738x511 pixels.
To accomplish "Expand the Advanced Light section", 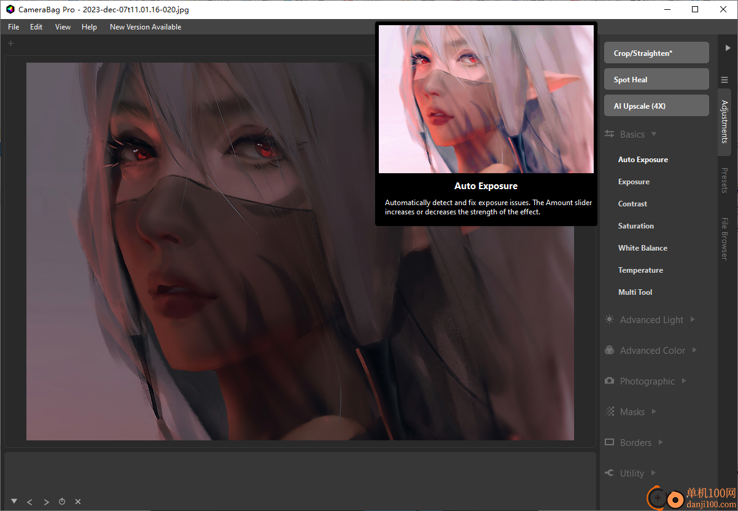I will (650, 320).
